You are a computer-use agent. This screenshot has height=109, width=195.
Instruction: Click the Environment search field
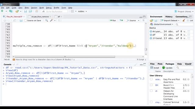pos(184,25)
